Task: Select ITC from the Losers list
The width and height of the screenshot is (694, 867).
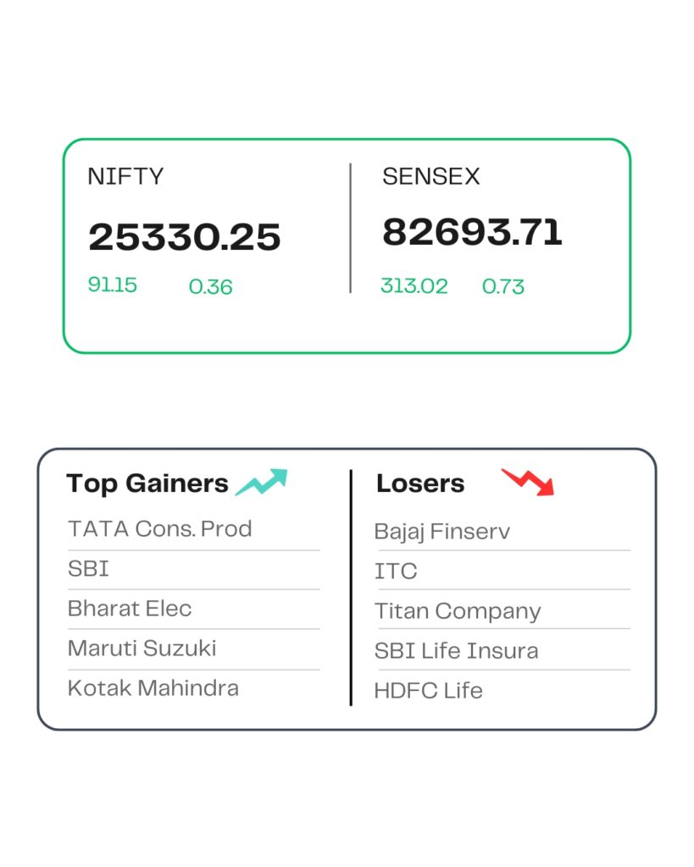Action: pos(396,572)
